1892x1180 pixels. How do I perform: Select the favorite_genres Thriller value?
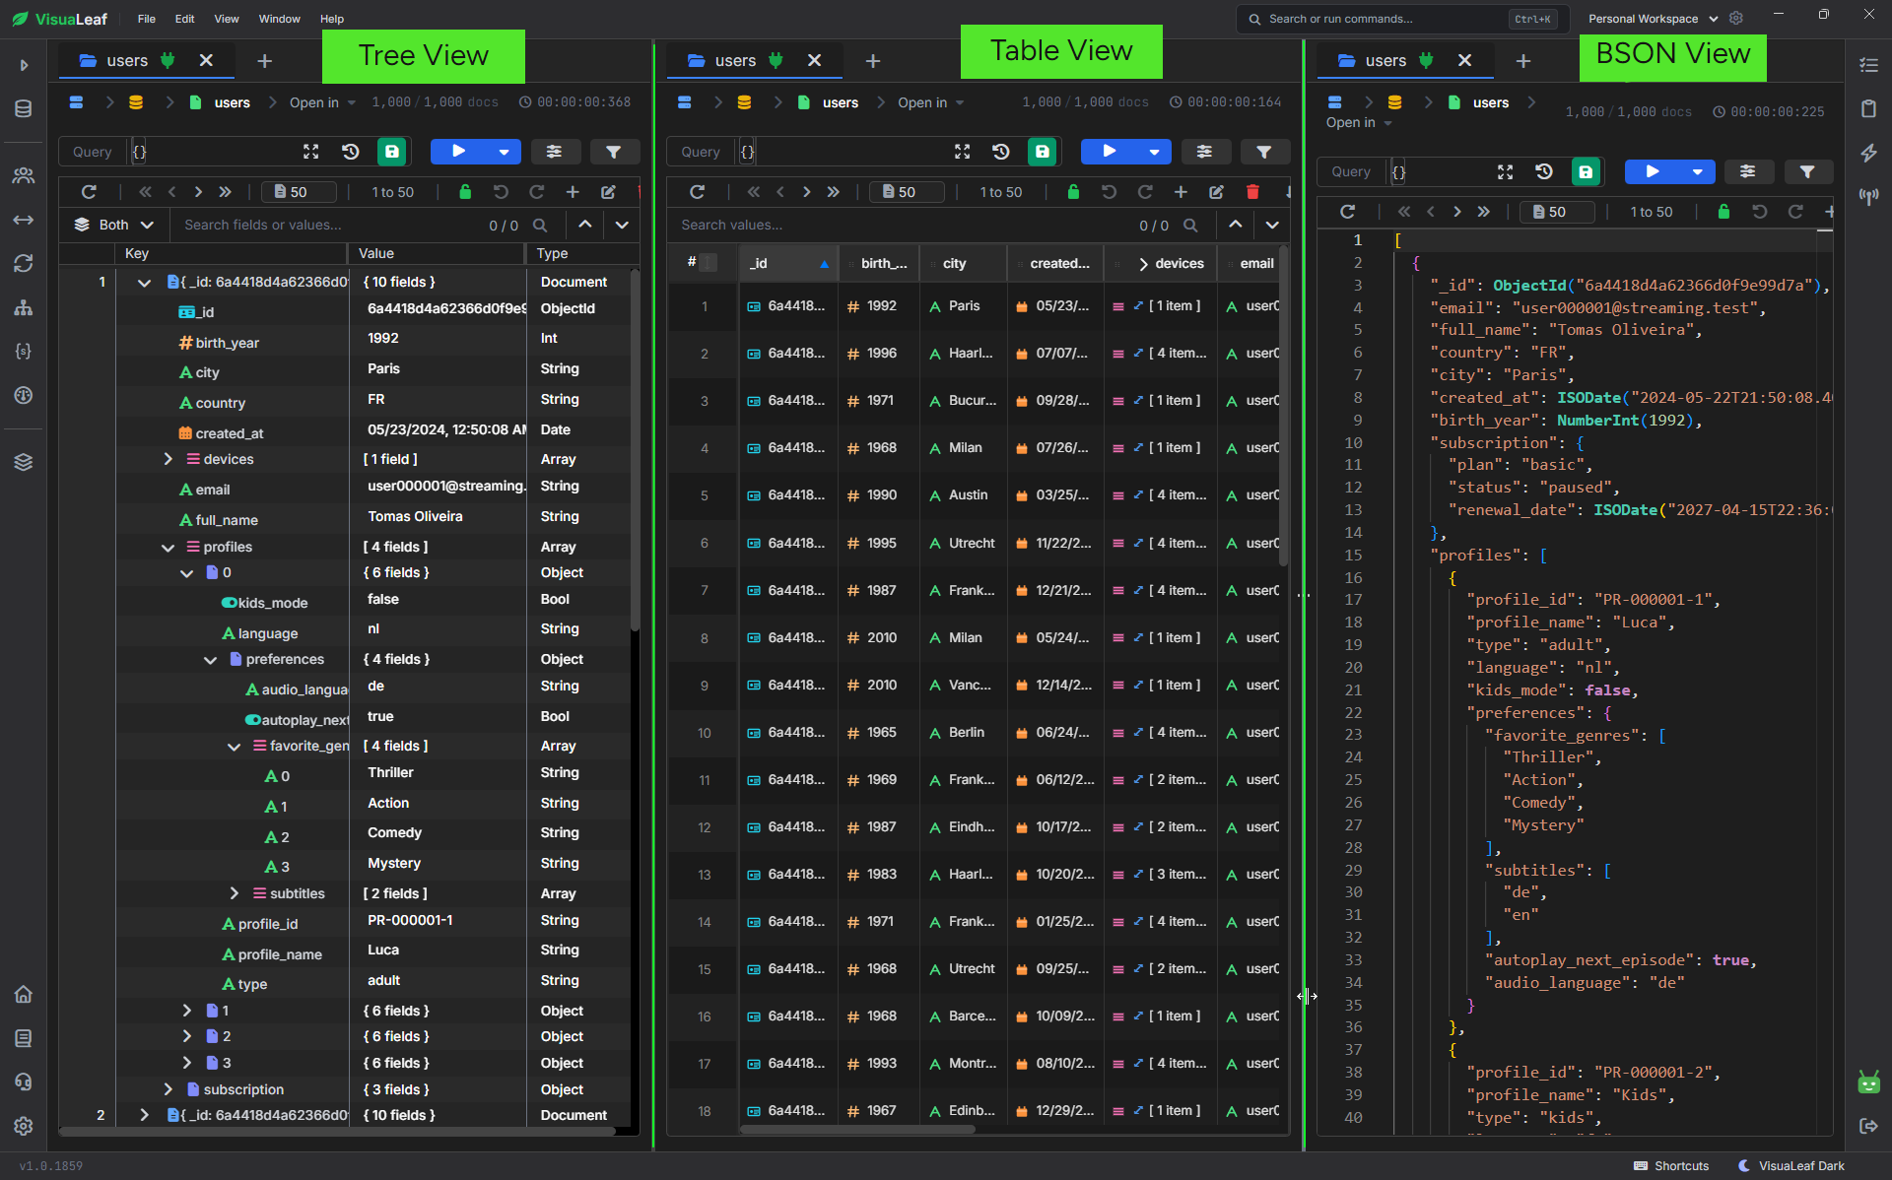coord(439,772)
